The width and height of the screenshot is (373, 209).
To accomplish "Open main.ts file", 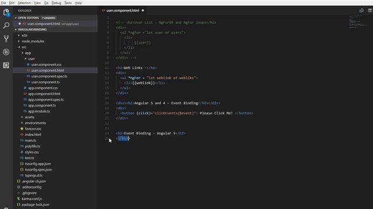I will tap(30, 140).
